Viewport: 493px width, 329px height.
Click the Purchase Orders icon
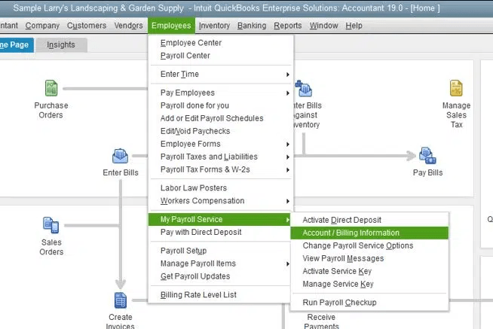pyautogui.click(x=51, y=88)
